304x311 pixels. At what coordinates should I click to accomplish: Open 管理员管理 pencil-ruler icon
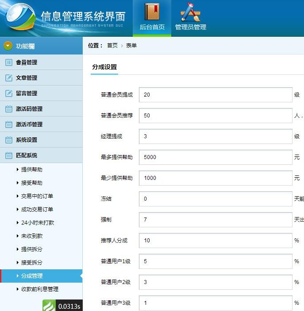point(190,12)
